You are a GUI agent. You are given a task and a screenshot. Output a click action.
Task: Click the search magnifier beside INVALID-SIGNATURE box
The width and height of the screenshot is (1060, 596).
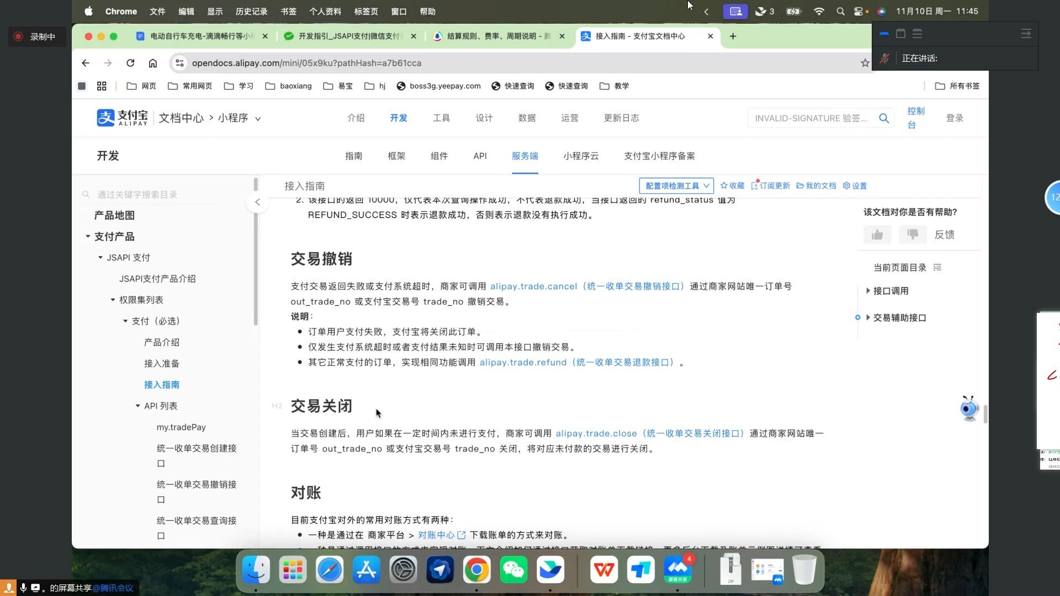point(884,118)
